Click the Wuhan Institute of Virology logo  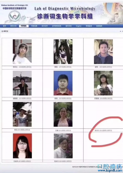coord(14,16)
